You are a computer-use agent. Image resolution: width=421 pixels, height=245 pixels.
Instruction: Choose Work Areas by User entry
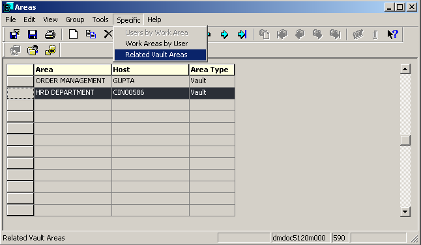pyautogui.click(x=160, y=44)
